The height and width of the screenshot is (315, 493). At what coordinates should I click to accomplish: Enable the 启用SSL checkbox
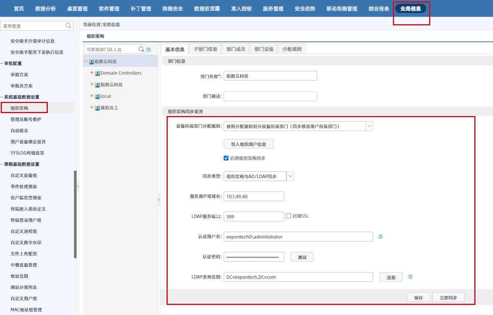(x=288, y=216)
